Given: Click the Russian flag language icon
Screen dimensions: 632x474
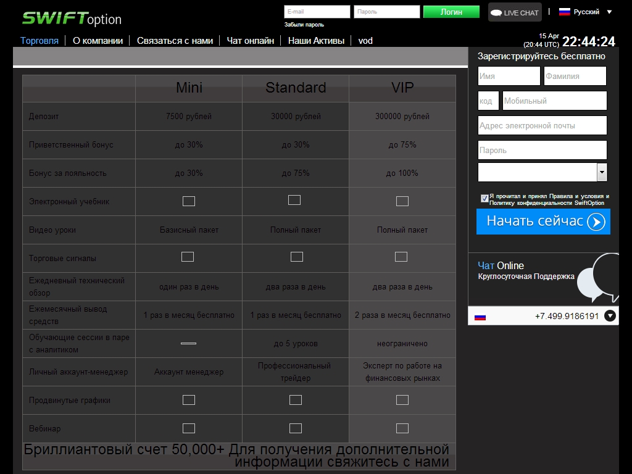Looking at the screenshot, I should (x=564, y=12).
